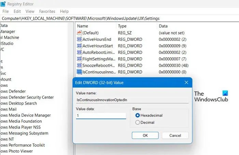Open the File menu
This screenshot has width=239, height=155.
point(5,11)
